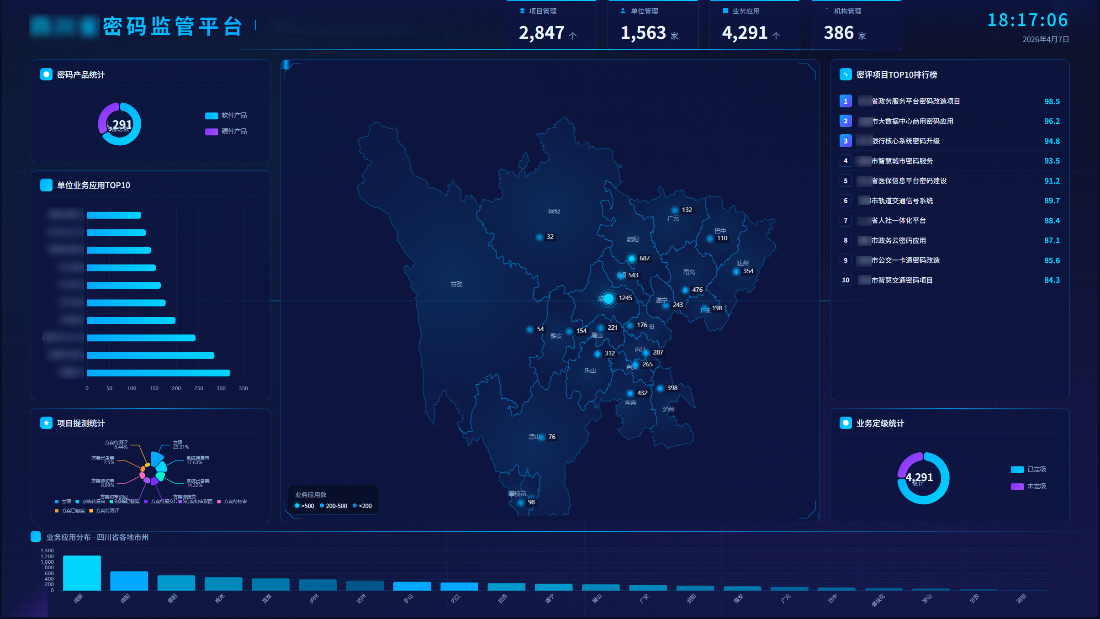
Task: Click the tallest 成都 bar in bottom chart
Action: point(82,573)
